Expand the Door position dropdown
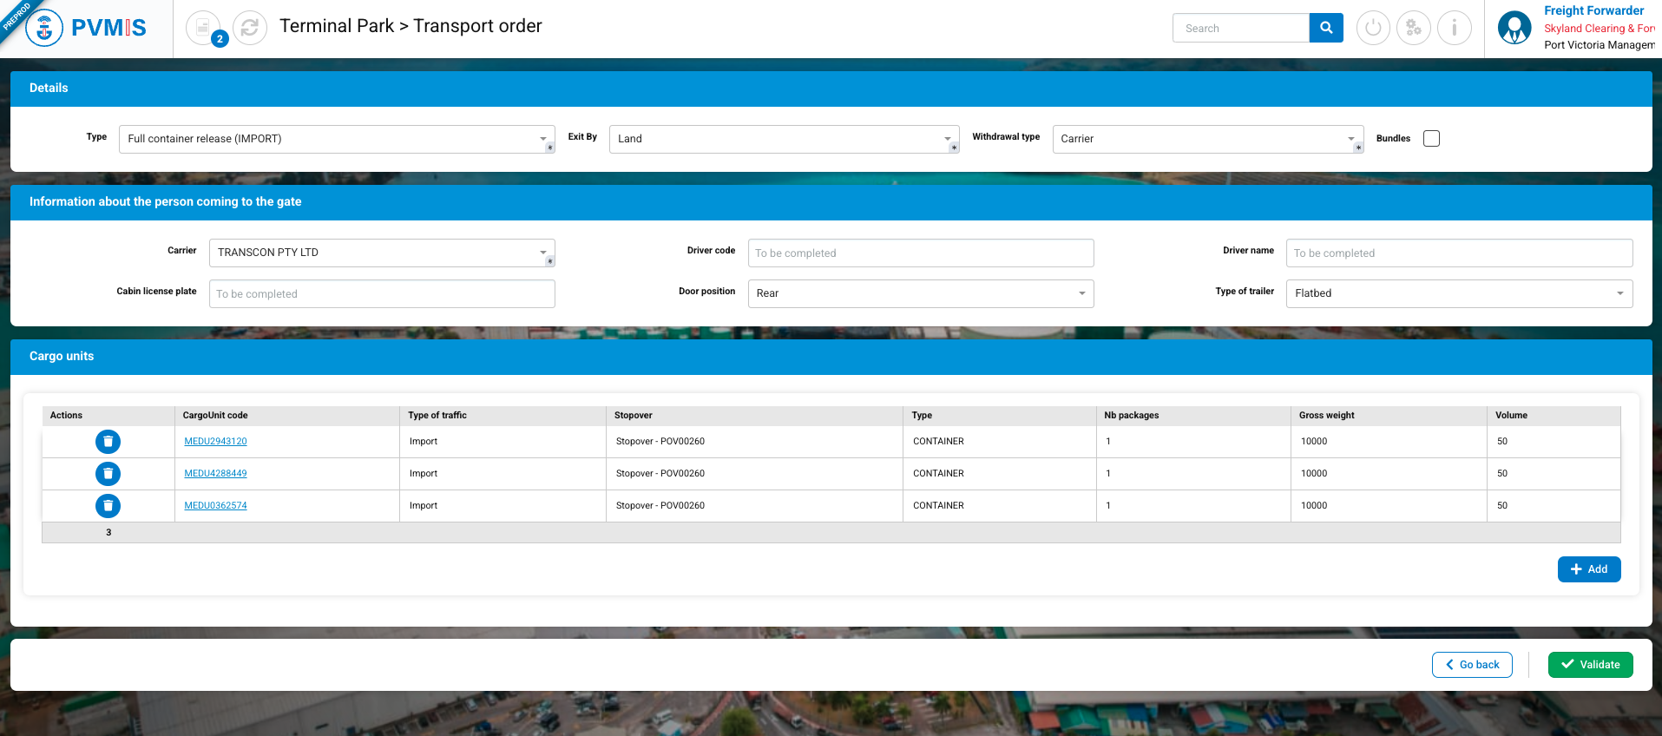Viewport: 1662px width, 736px height. pyautogui.click(x=920, y=293)
